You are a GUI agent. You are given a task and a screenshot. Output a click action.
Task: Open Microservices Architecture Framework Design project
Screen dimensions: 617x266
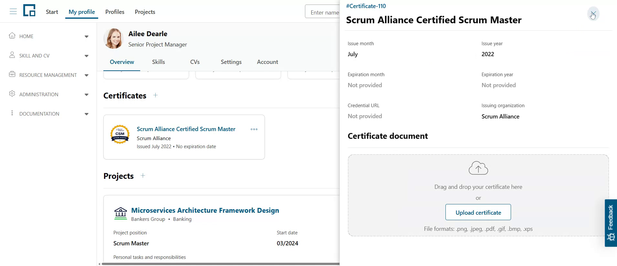[205, 210]
